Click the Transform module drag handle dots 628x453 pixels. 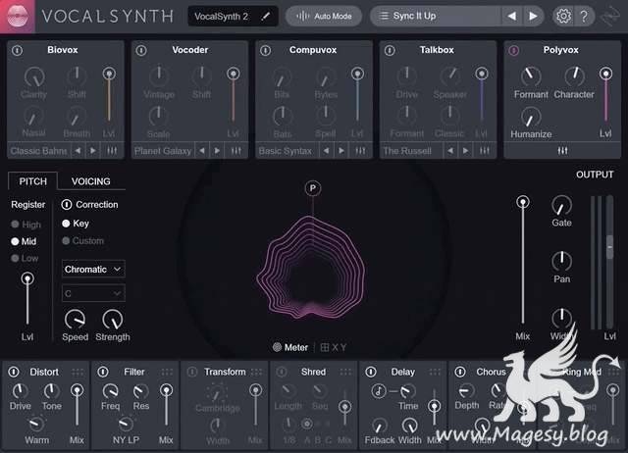[256, 373]
